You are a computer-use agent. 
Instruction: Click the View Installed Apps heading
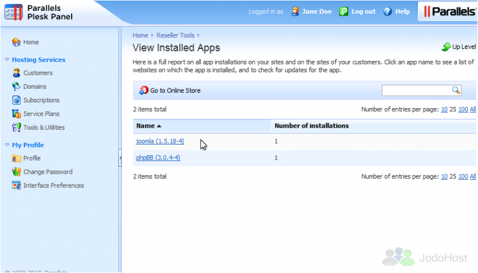tap(176, 48)
